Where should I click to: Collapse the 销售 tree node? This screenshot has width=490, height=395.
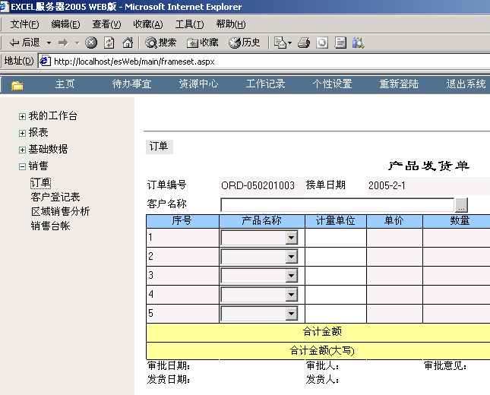22,166
